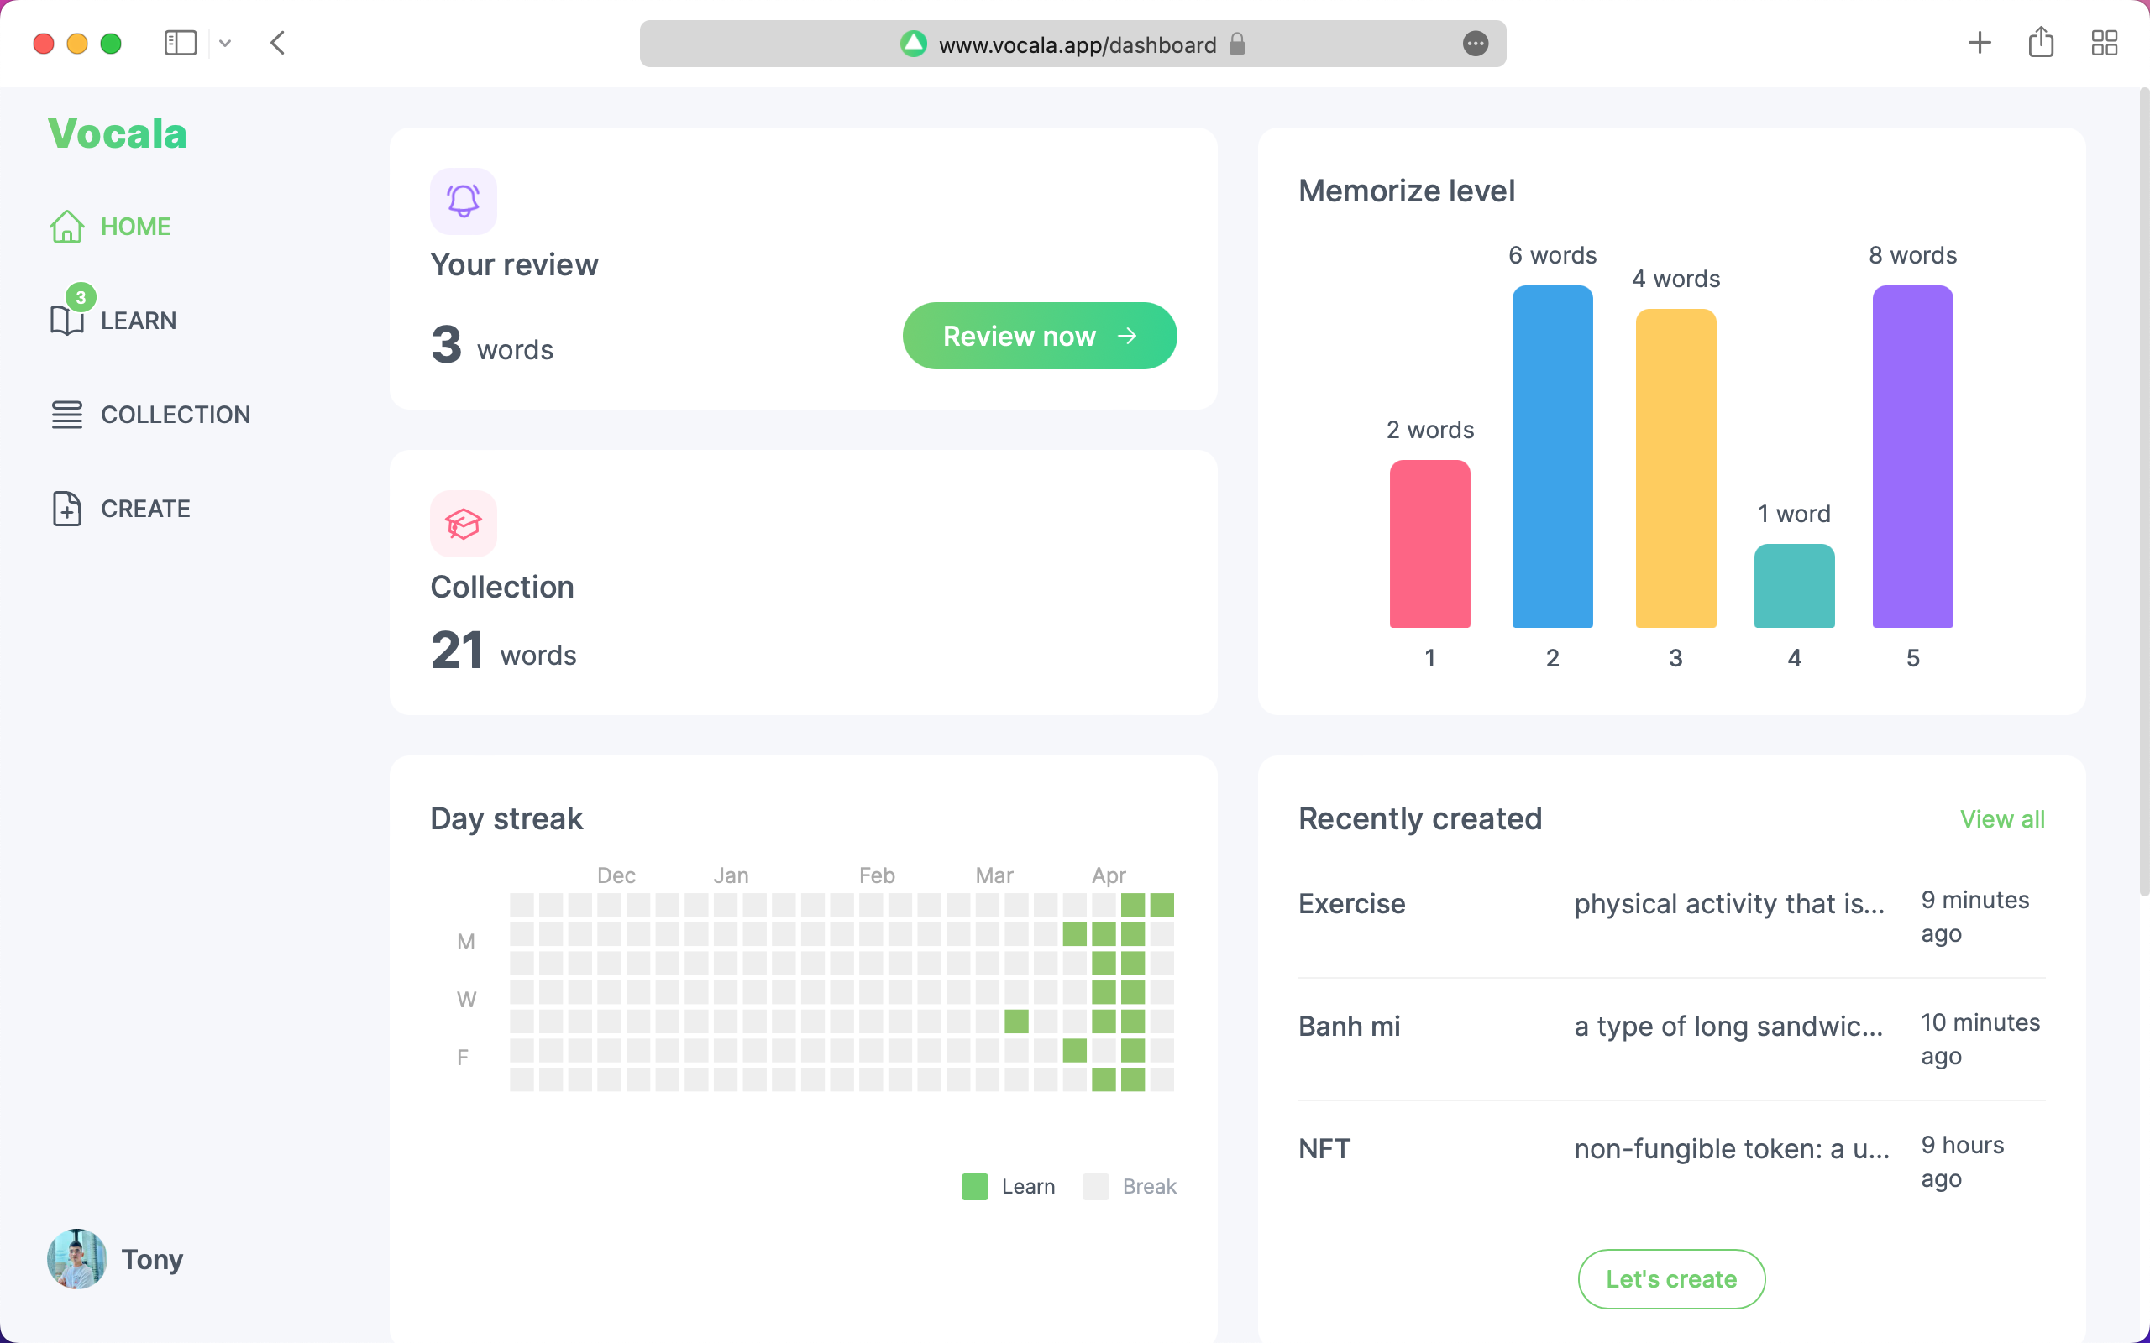Screen dimensions: 2150x1343
Task: Click the purple level 5 bar
Action: (x=1911, y=457)
